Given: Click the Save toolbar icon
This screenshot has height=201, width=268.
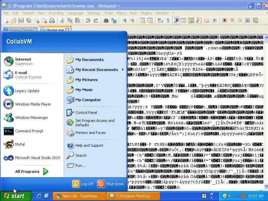Looking at the screenshot, I should (x=21, y=21).
